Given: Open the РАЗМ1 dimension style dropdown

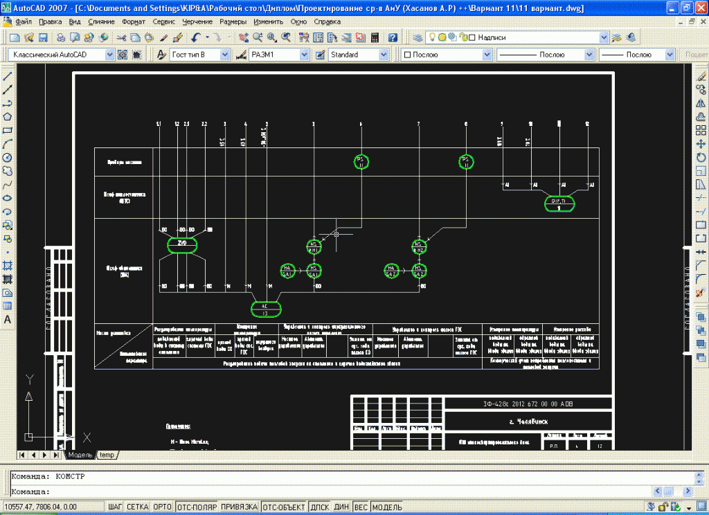Looking at the screenshot, I should (x=305, y=55).
